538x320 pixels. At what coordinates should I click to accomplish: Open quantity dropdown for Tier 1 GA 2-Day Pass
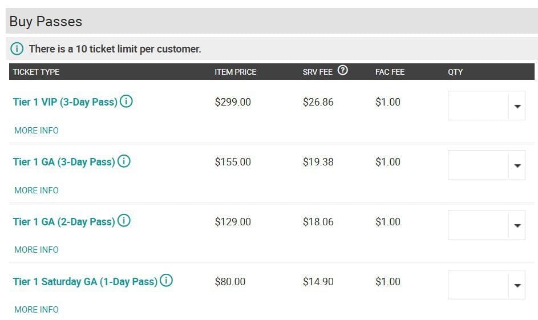tap(486, 225)
